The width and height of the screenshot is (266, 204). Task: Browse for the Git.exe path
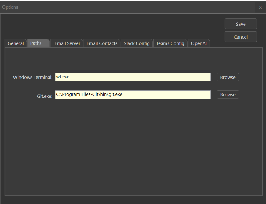tap(228, 95)
